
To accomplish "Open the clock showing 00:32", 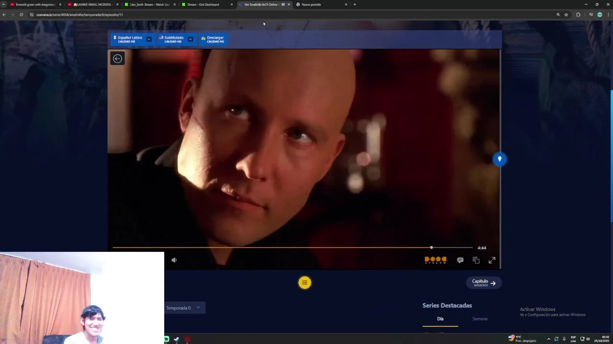I will (x=602, y=339).
